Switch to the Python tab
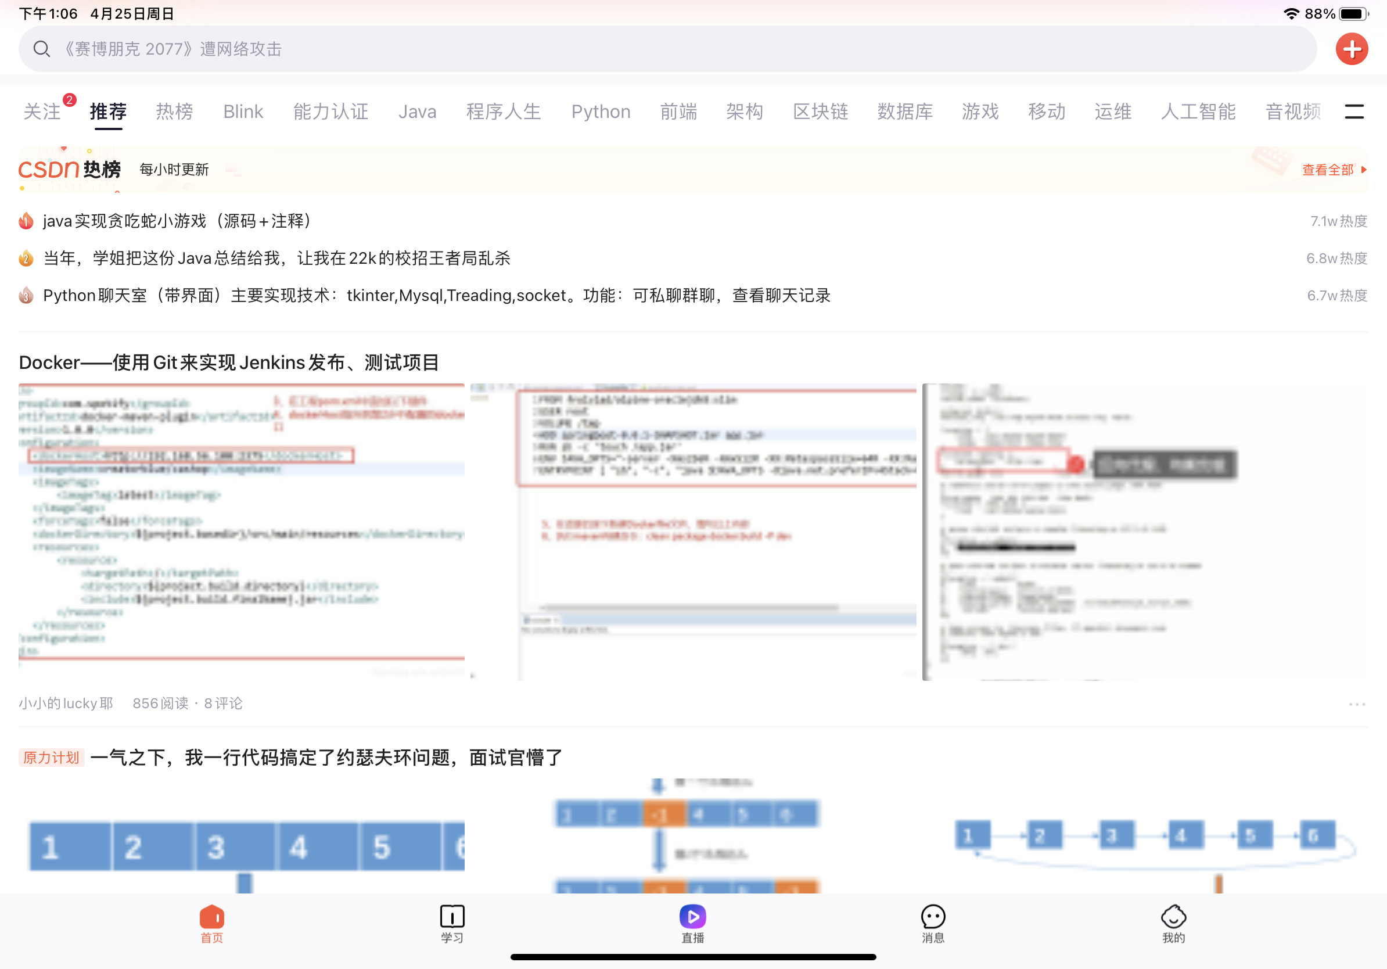The image size is (1387, 969). point(601,111)
